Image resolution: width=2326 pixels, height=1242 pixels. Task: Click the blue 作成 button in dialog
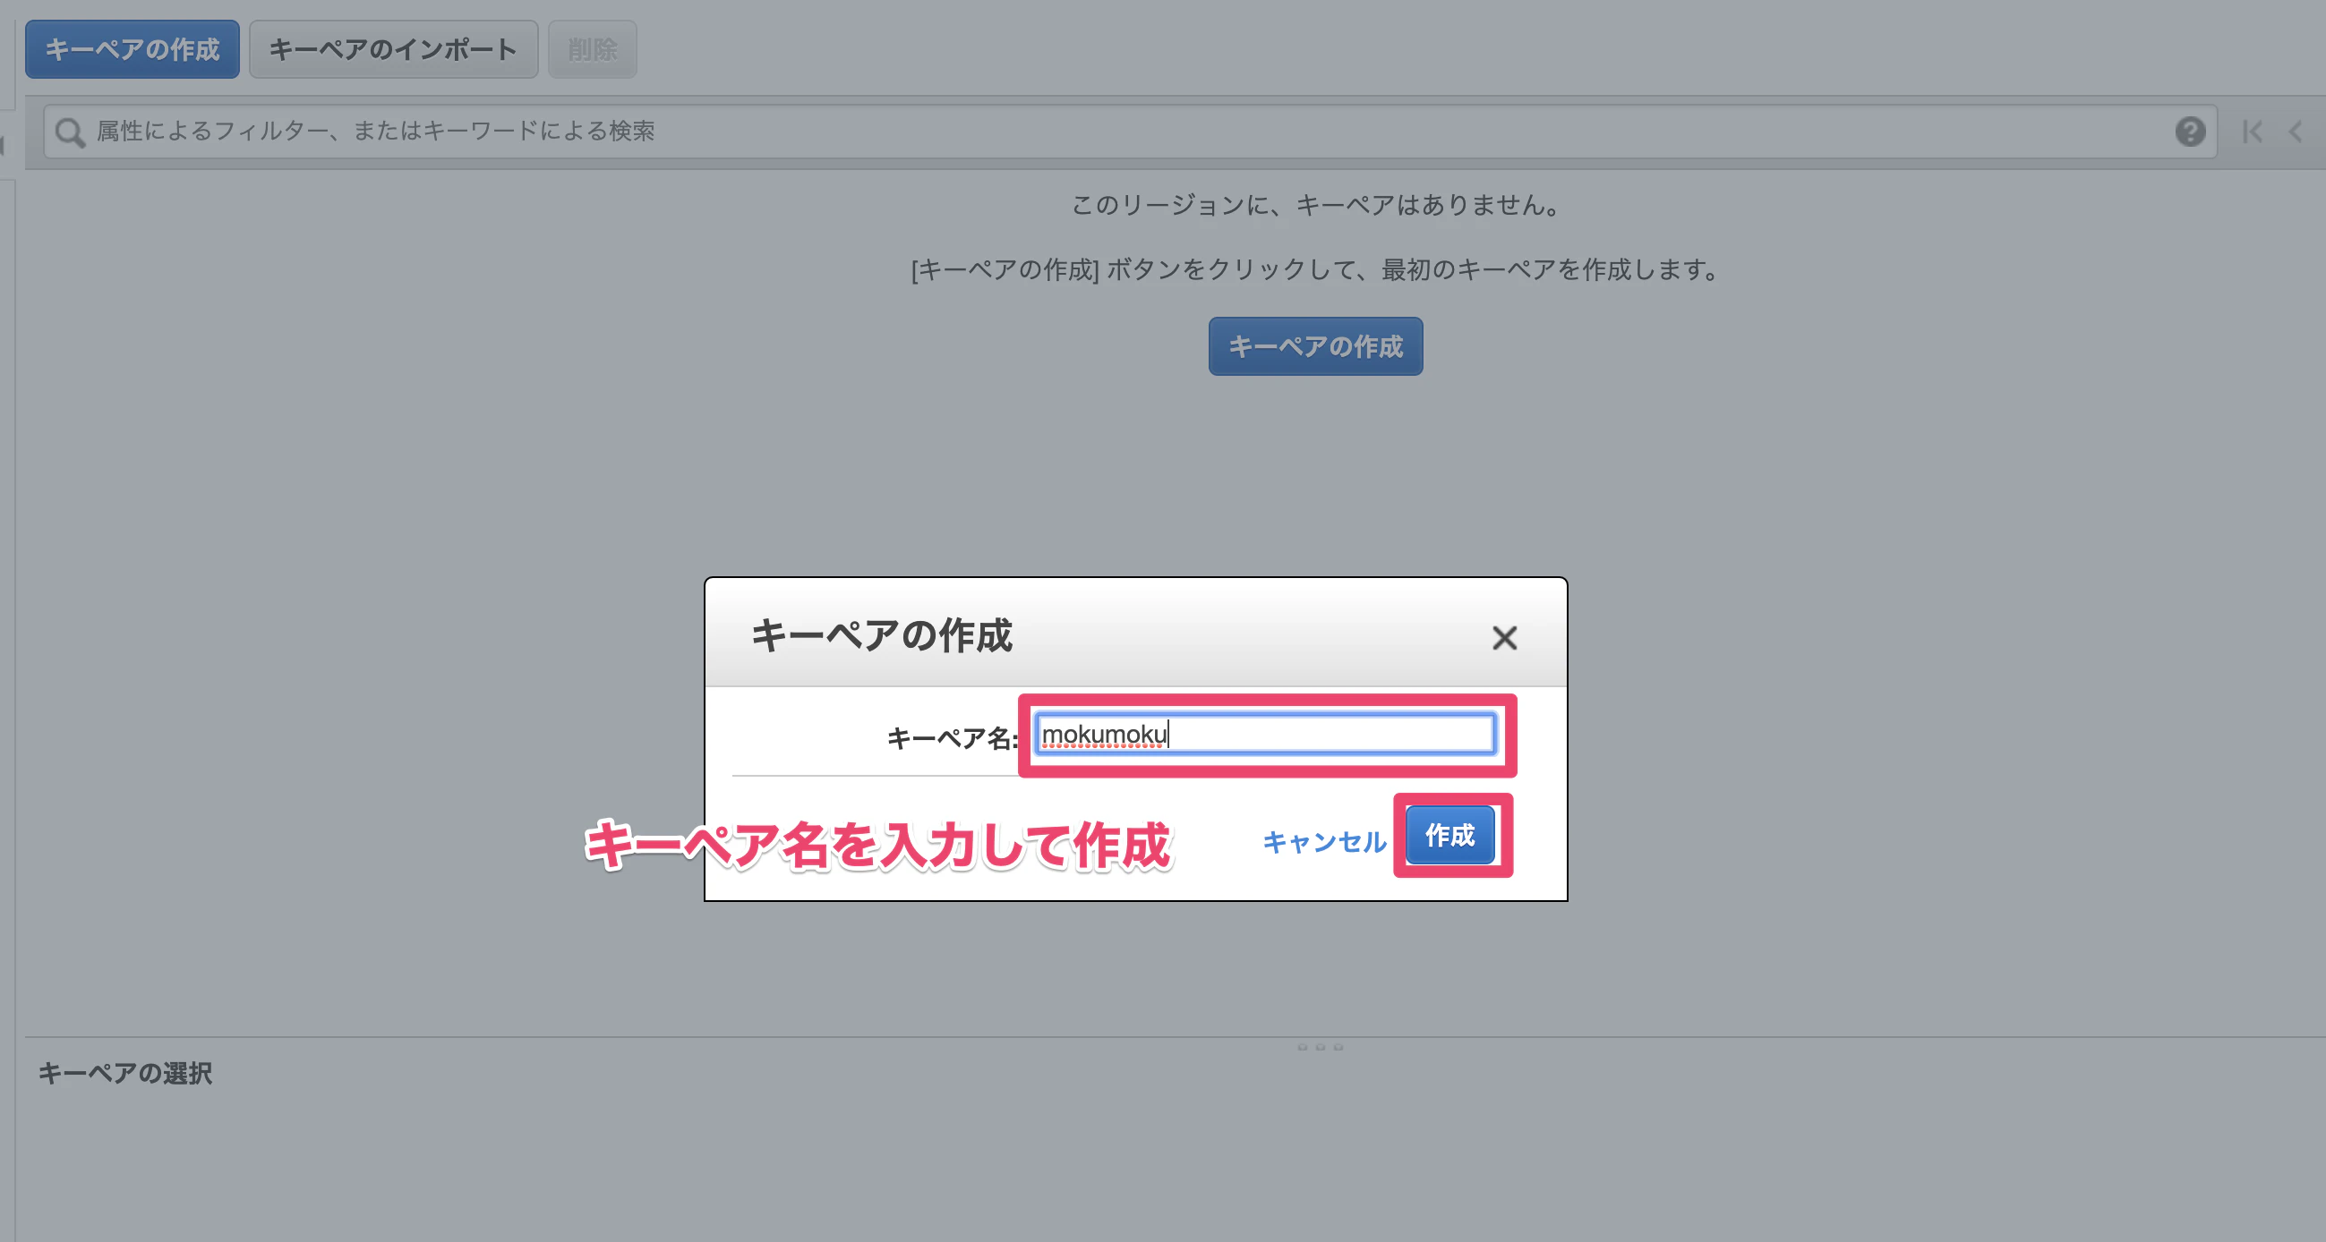[1450, 835]
